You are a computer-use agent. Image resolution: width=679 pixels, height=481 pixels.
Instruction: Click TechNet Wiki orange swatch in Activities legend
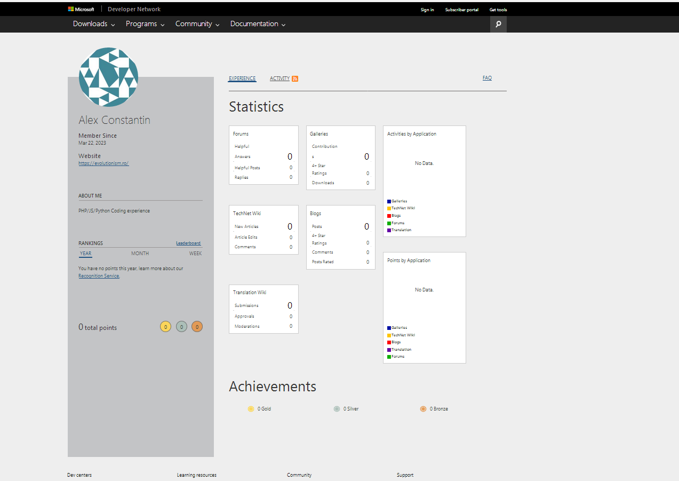pyautogui.click(x=389, y=208)
